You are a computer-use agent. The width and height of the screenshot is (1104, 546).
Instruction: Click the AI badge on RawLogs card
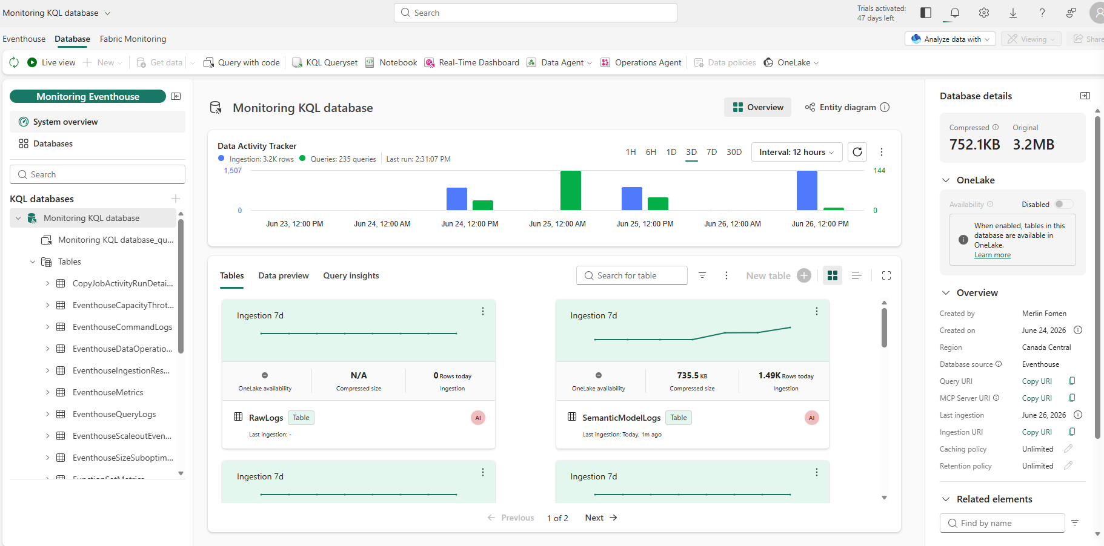(x=478, y=418)
